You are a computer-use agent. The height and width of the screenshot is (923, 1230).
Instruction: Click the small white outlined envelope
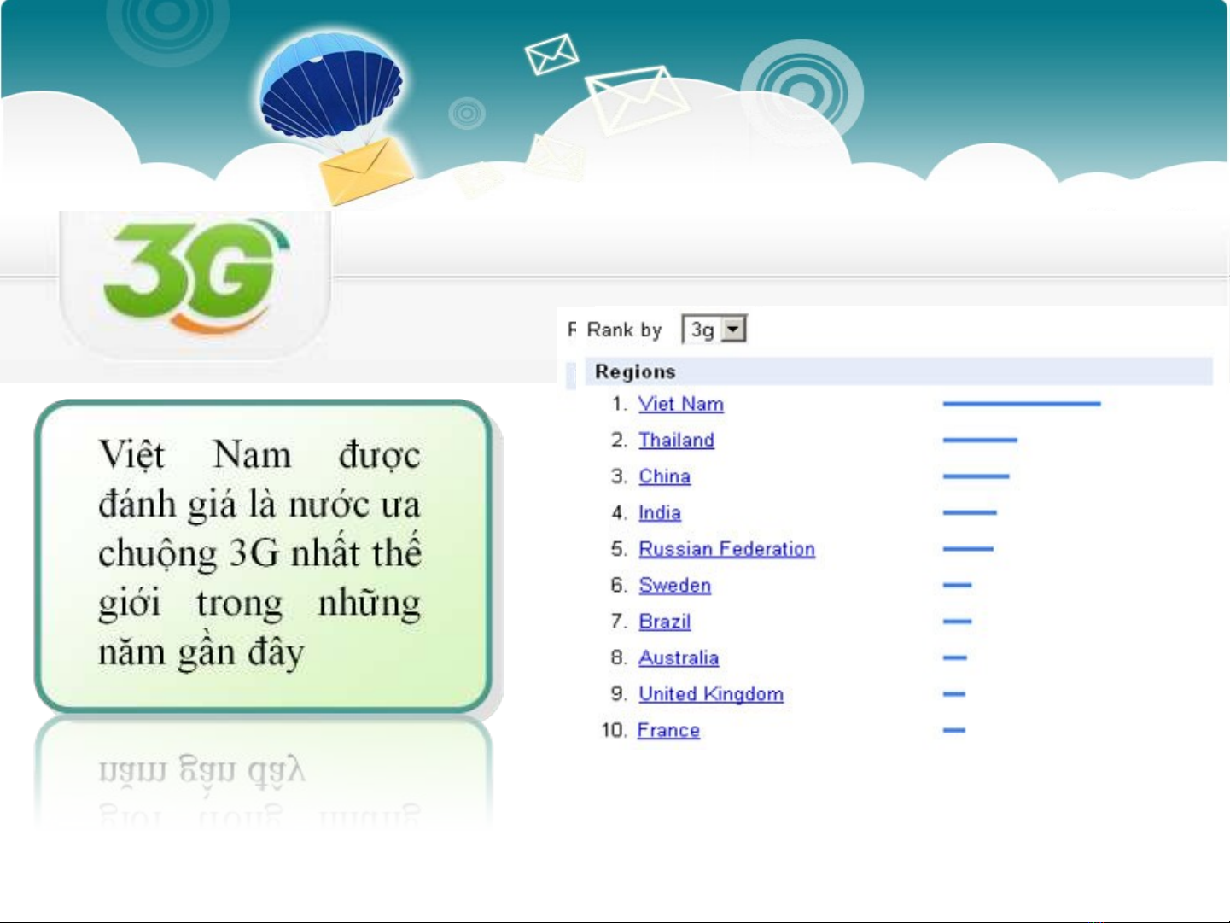551,54
